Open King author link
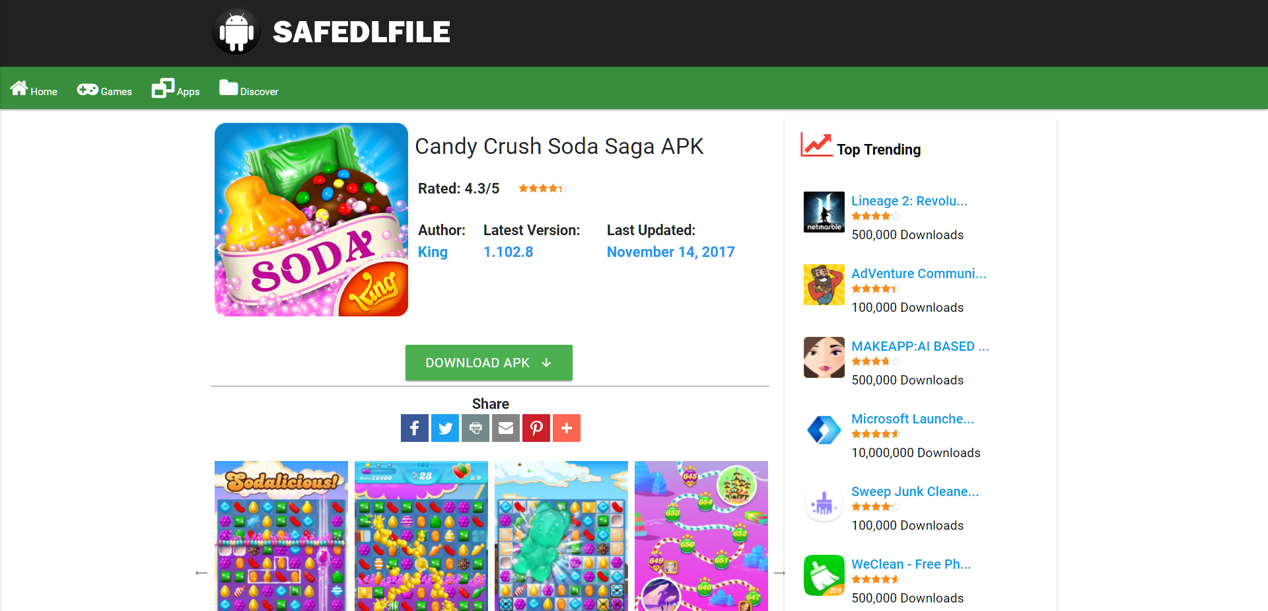The image size is (1268, 611). tap(433, 252)
